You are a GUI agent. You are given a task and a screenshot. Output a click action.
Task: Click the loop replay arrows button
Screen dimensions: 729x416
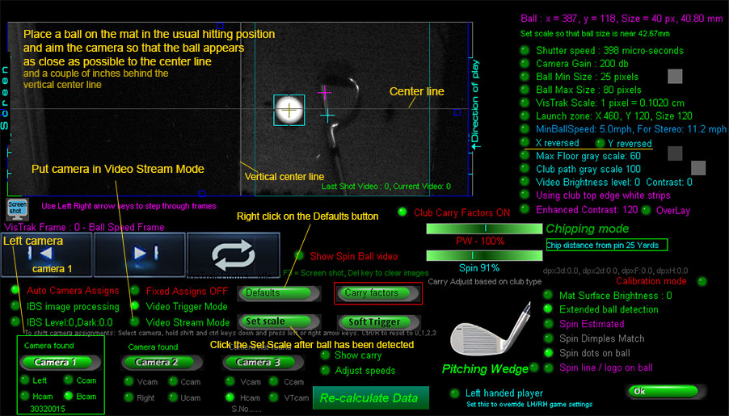point(234,254)
